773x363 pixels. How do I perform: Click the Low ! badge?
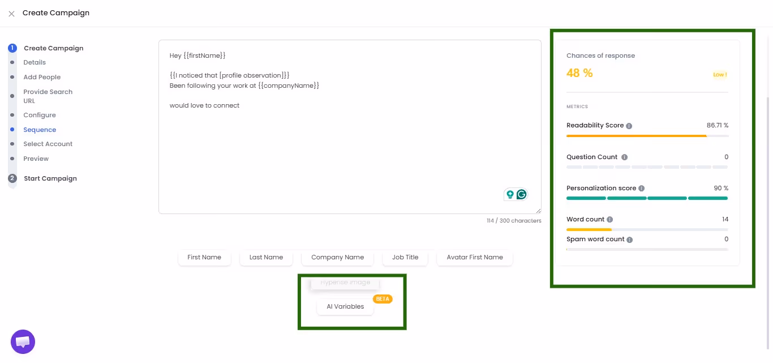[x=720, y=75]
